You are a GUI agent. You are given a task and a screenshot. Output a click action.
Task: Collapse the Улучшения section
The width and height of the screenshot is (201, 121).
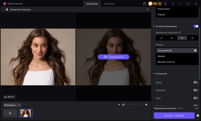pyautogui.click(x=154, y=73)
